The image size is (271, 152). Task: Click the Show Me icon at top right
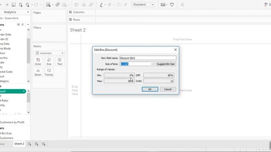coord(266,5)
